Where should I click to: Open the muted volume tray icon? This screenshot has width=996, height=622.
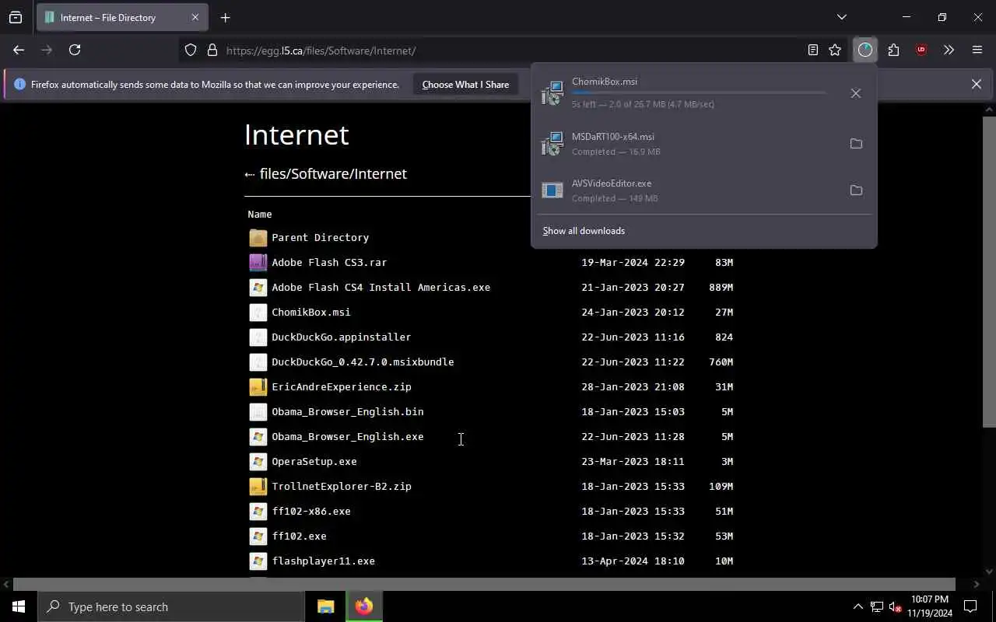click(x=895, y=606)
